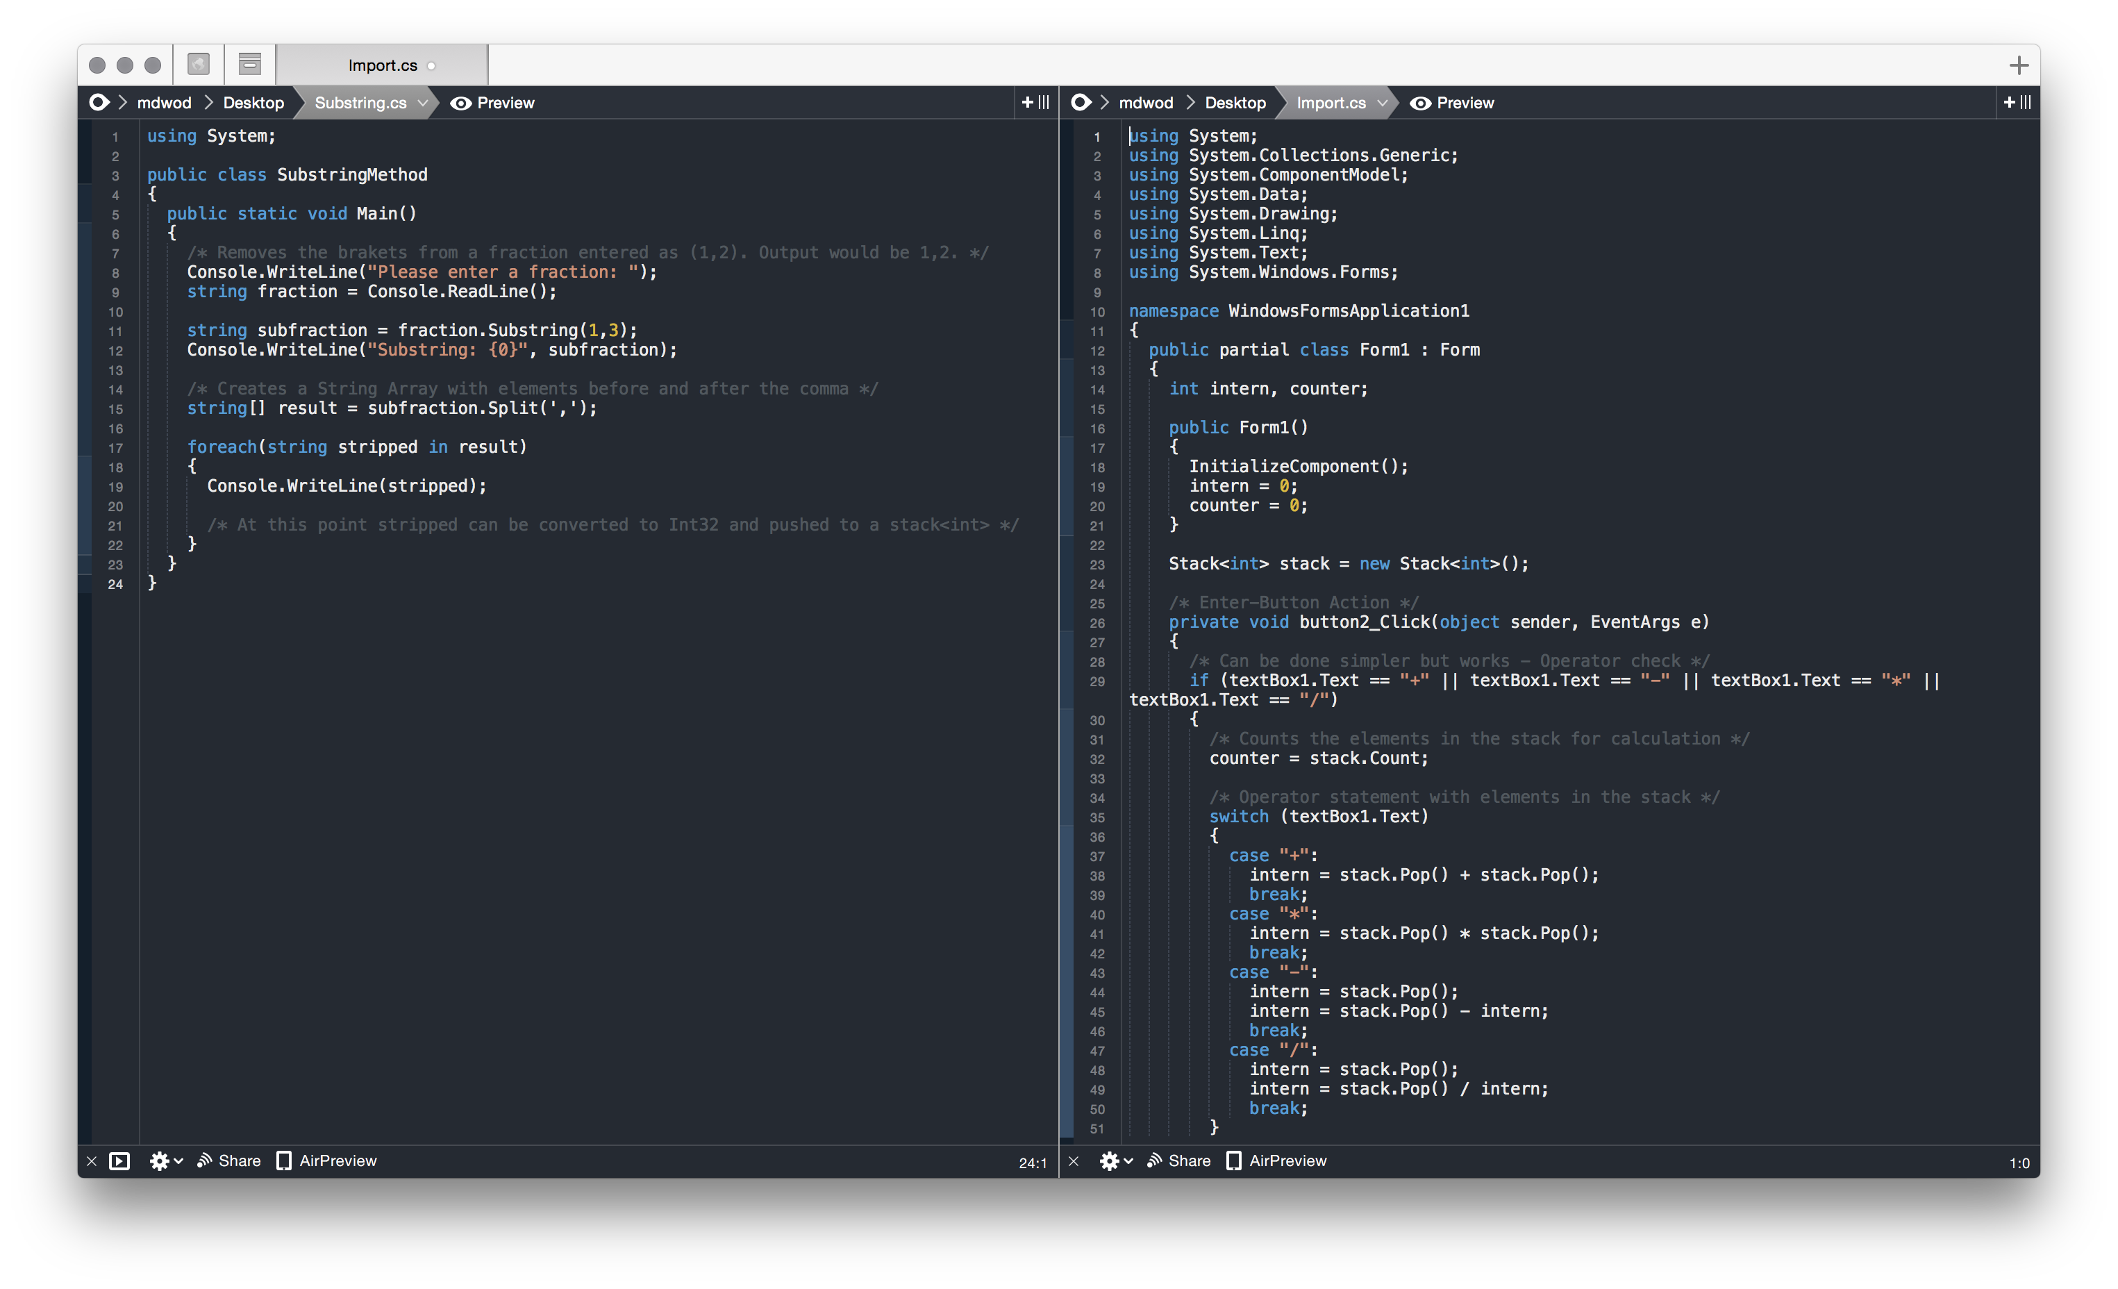This screenshot has height=1289, width=2118.
Task: Click the eye path icon in right breadcrumb
Action: tap(1081, 102)
